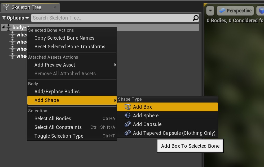Pick Select All Constraints

[x=58, y=127]
